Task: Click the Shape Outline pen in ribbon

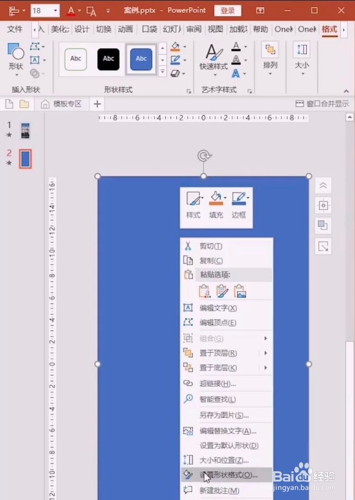Action: point(175,60)
